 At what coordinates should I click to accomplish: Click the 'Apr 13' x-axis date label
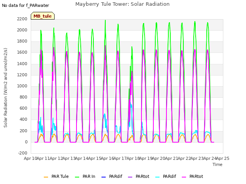(x=69, y=158)
